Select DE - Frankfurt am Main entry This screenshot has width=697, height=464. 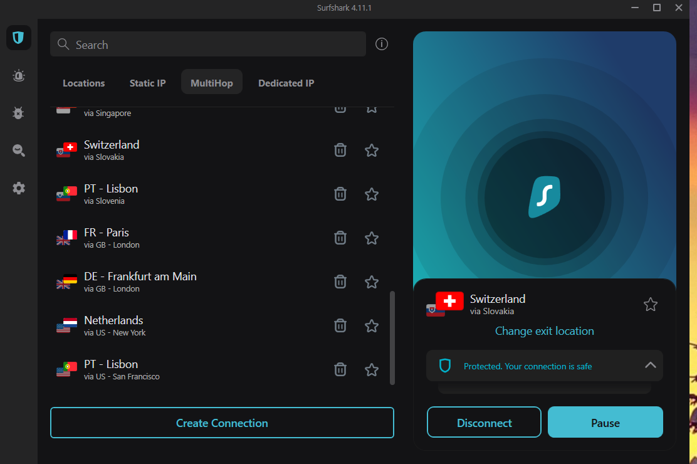click(222, 282)
